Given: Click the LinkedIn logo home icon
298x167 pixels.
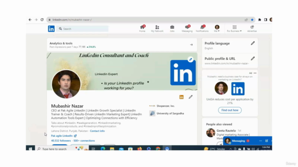Looking at the screenshot, I should point(51,29).
